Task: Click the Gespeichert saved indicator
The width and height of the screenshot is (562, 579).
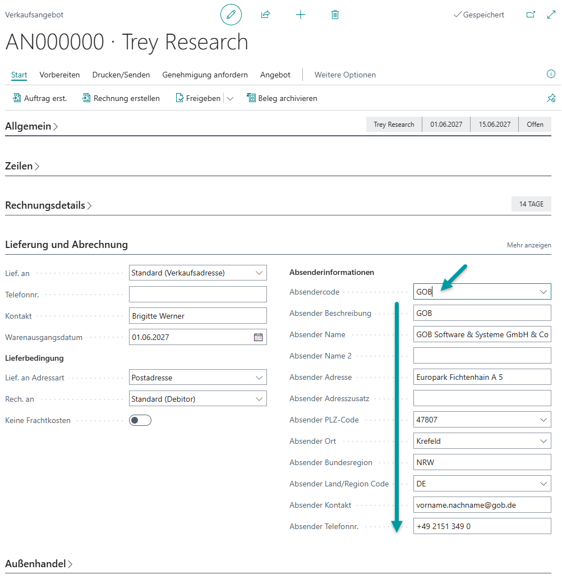Action: (x=479, y=15)
